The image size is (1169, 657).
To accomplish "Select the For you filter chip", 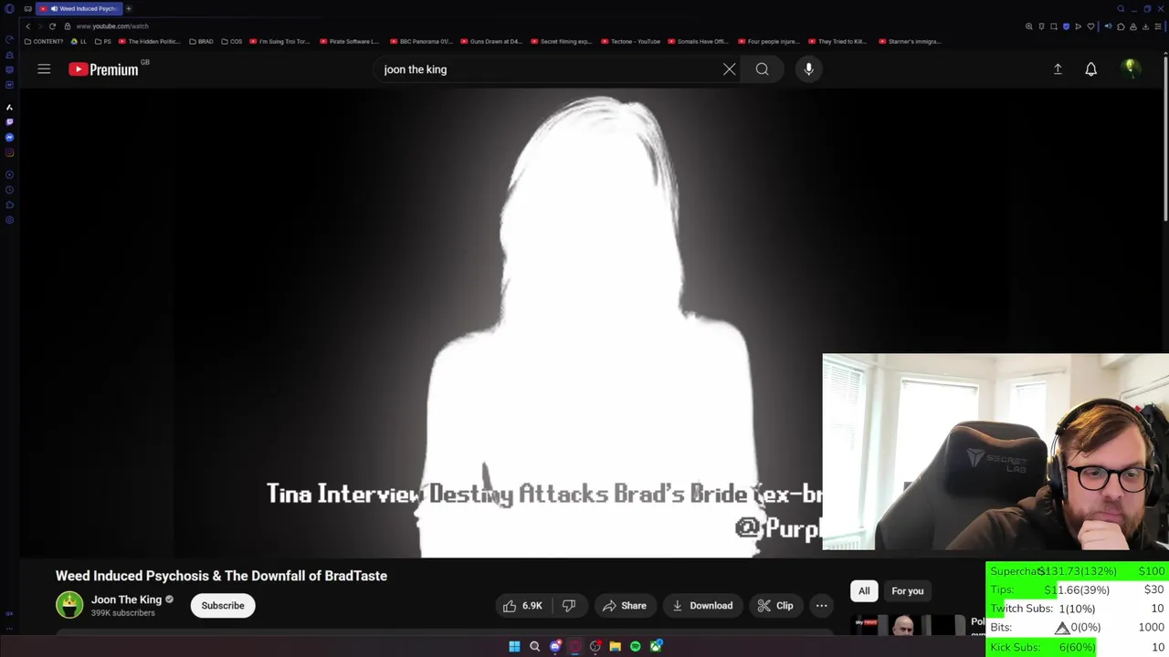I will pos(907,590).
